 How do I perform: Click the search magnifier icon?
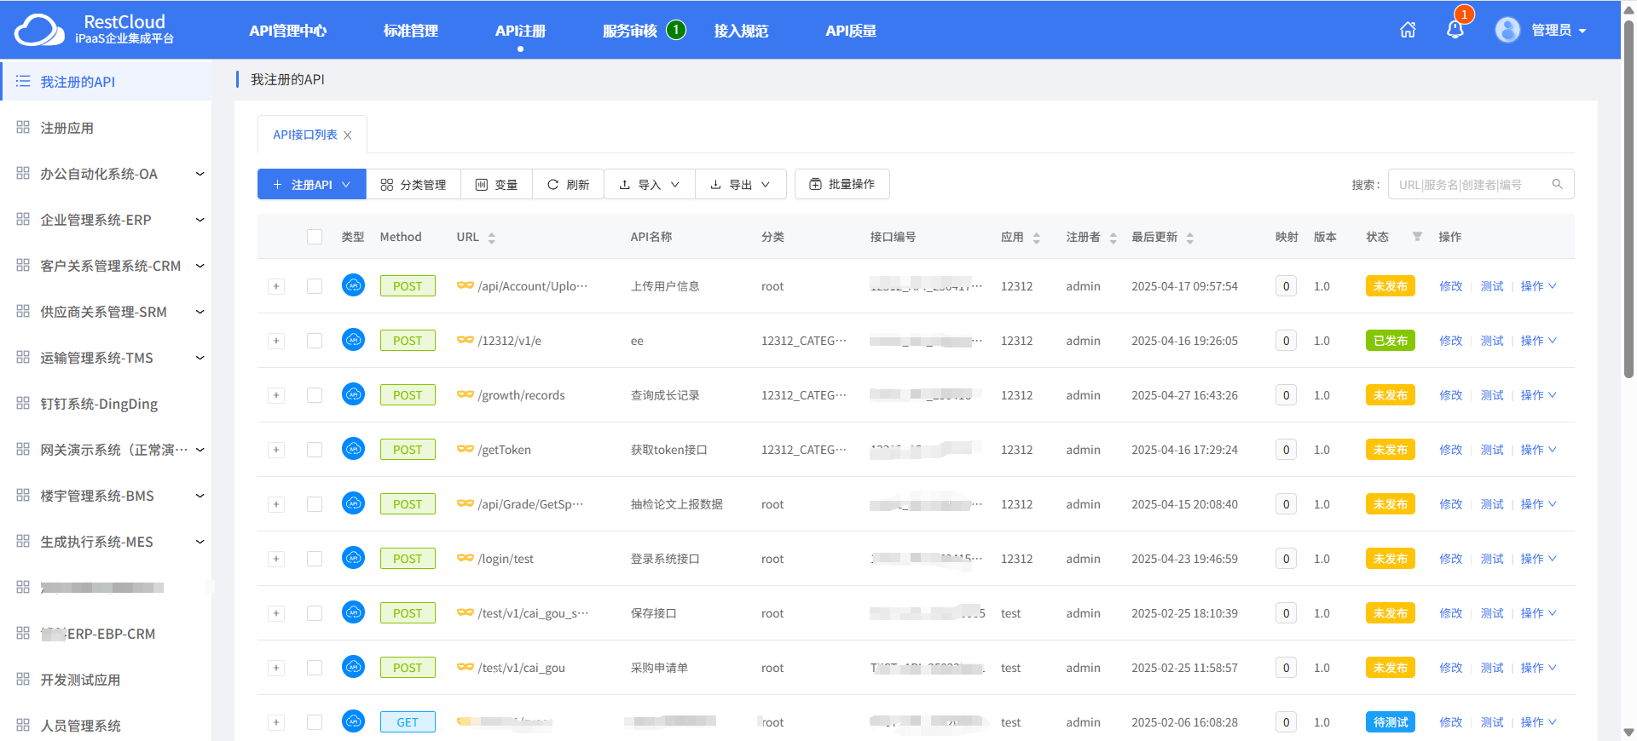pos(1557,184)
